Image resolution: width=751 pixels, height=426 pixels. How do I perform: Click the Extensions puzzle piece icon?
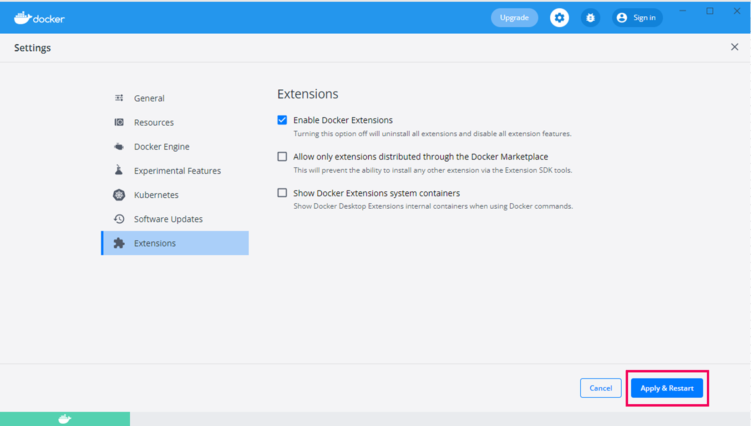click(x=119, y=243)
